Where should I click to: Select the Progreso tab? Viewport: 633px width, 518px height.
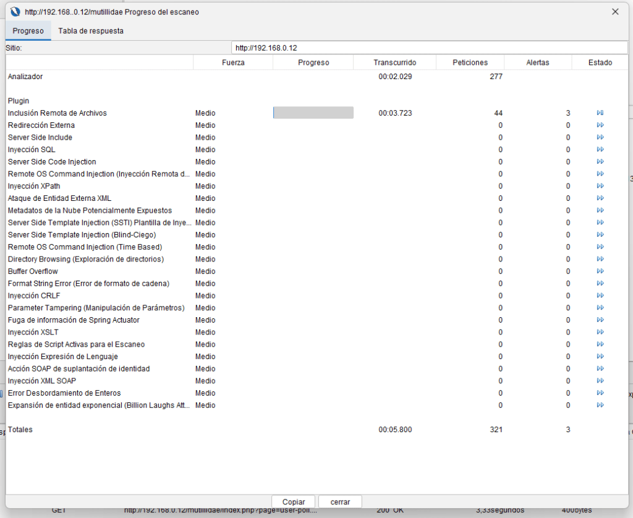pyautogui.click(x=28, y=31)
